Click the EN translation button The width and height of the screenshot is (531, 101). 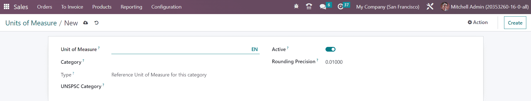tap(255, 49)
